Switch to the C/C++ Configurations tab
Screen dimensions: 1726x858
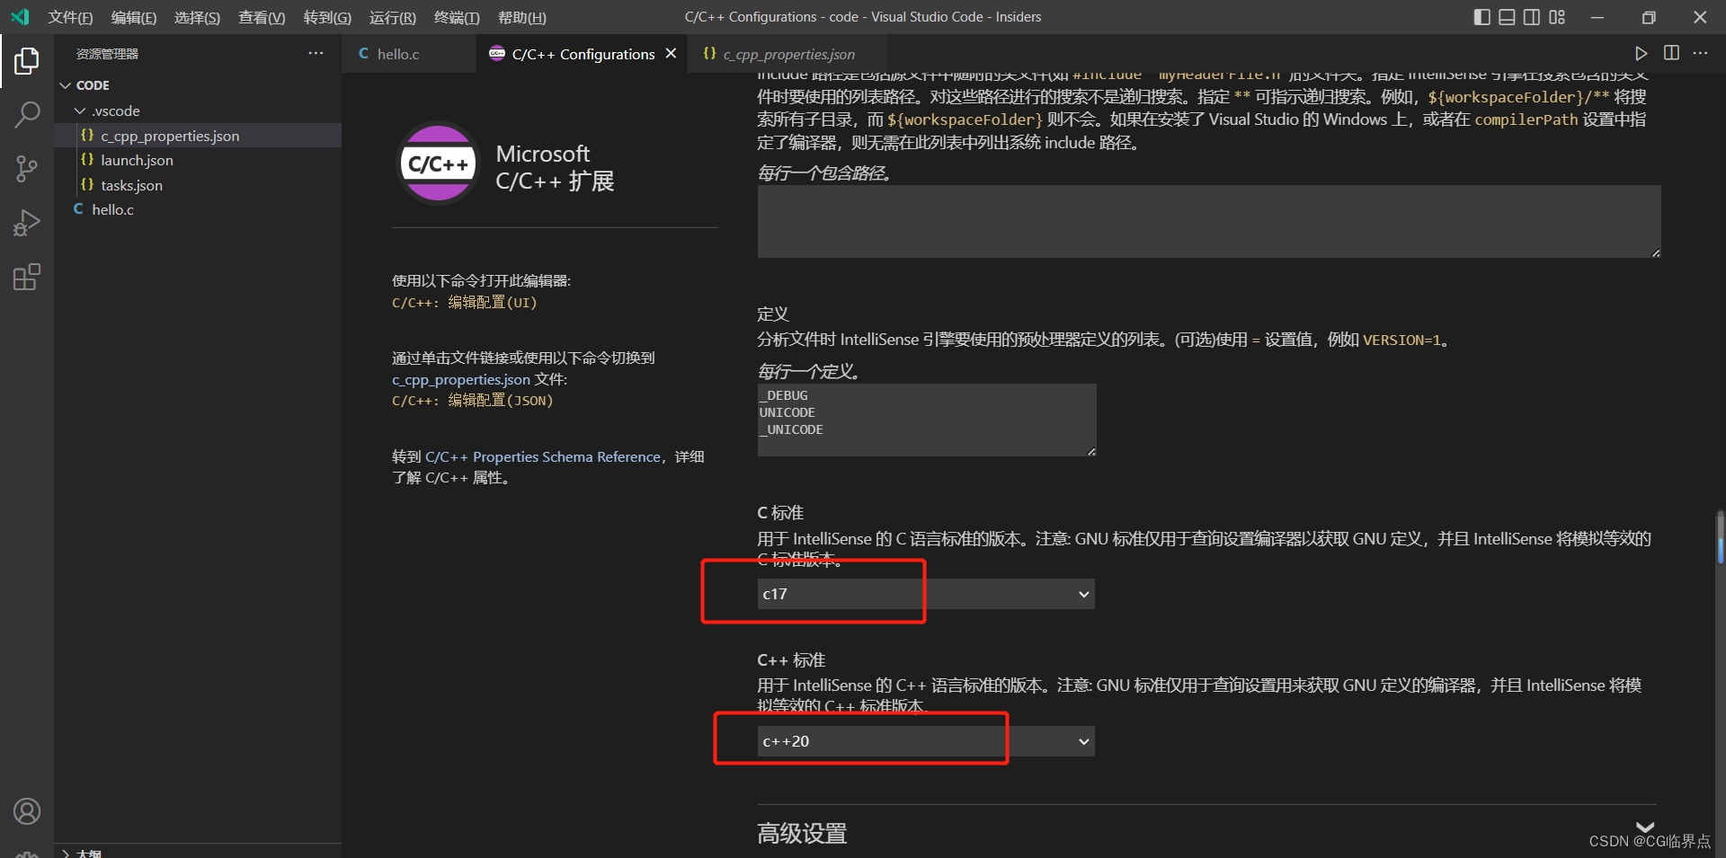(583, 54)
